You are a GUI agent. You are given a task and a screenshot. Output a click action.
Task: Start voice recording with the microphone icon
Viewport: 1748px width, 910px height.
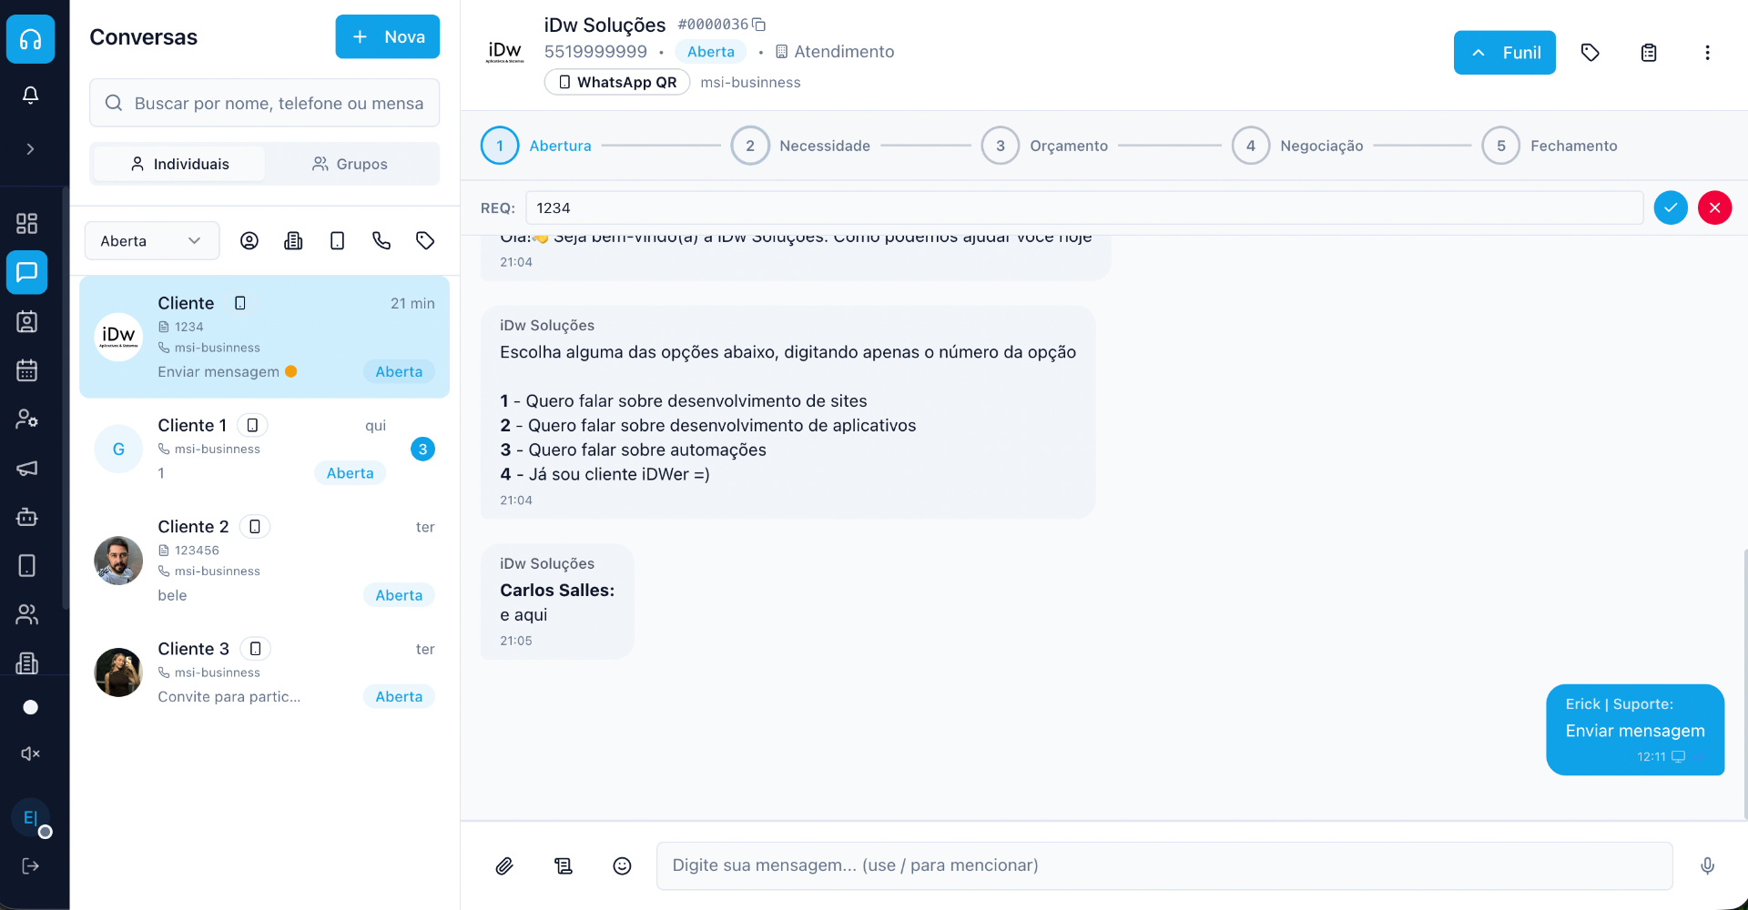point(1707,865)
